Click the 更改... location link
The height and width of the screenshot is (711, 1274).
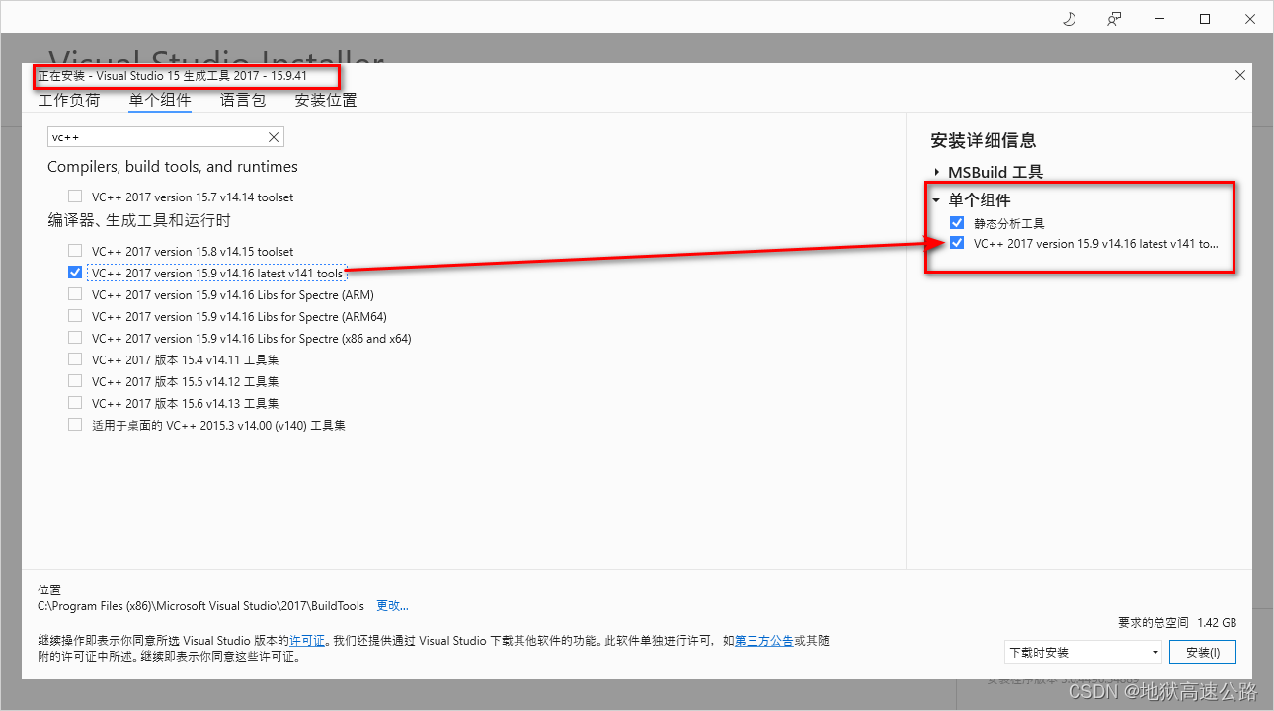(392, 605)
